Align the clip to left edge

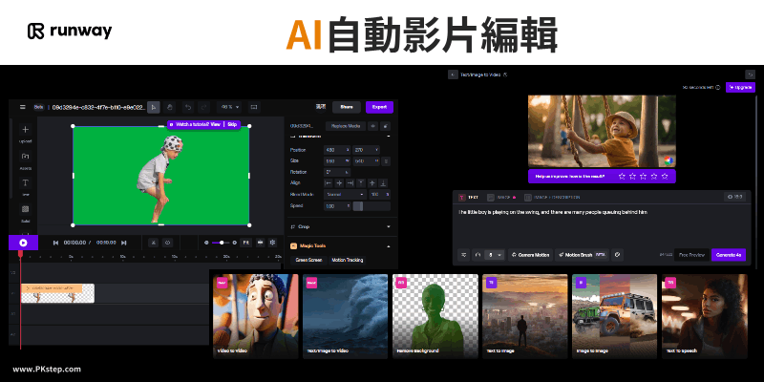[x=329, y=183]
